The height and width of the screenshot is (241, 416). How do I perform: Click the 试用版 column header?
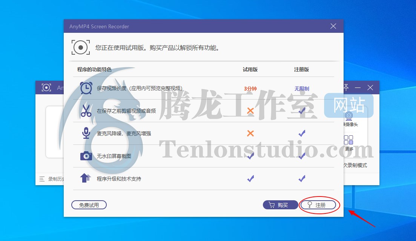pyautogui.click(x=250, y=69)
